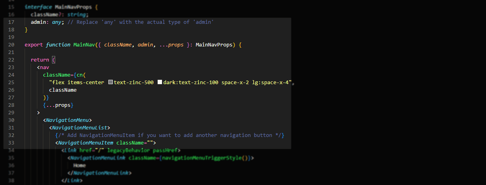This screenshot has height=185, width=486.
Task: Select line number 25 in the gutter
Action: (11, 83)
